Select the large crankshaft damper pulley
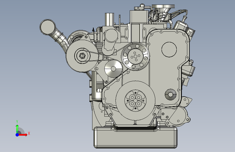 click(x=136, y=101)
